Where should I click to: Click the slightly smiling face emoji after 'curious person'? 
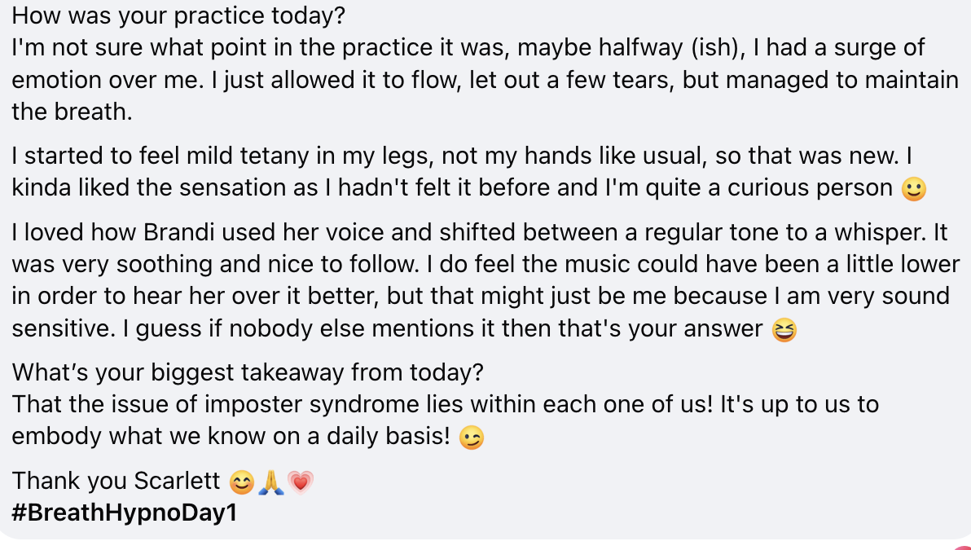coord(913,189)
